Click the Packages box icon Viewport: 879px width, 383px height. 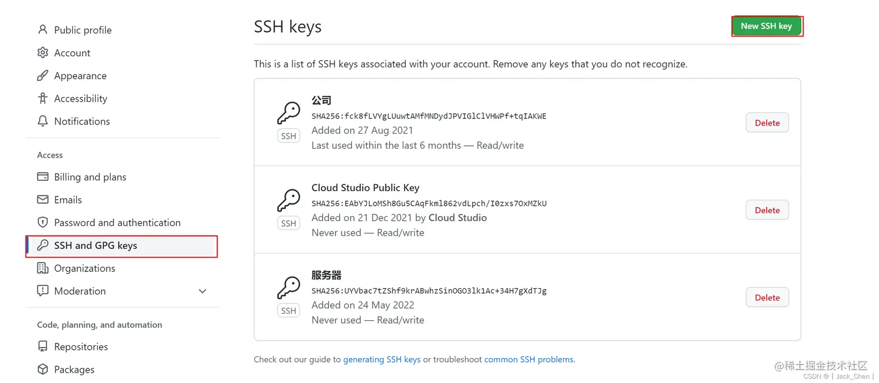(42, 369)
